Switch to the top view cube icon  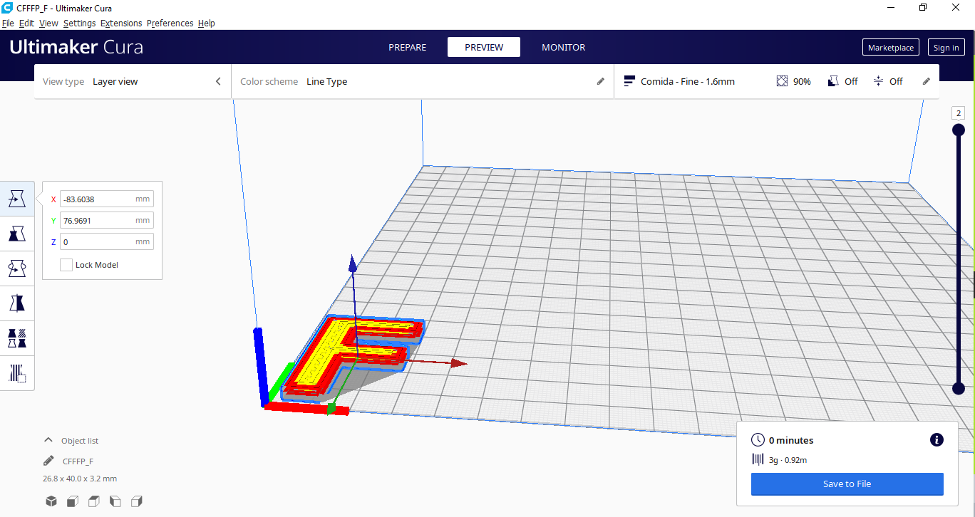point(93,501)
